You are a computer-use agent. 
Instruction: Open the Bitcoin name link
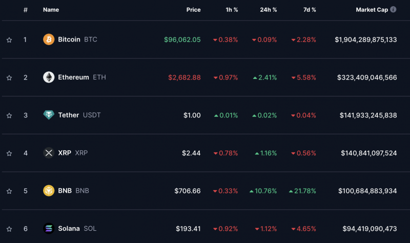pos(69,39)
